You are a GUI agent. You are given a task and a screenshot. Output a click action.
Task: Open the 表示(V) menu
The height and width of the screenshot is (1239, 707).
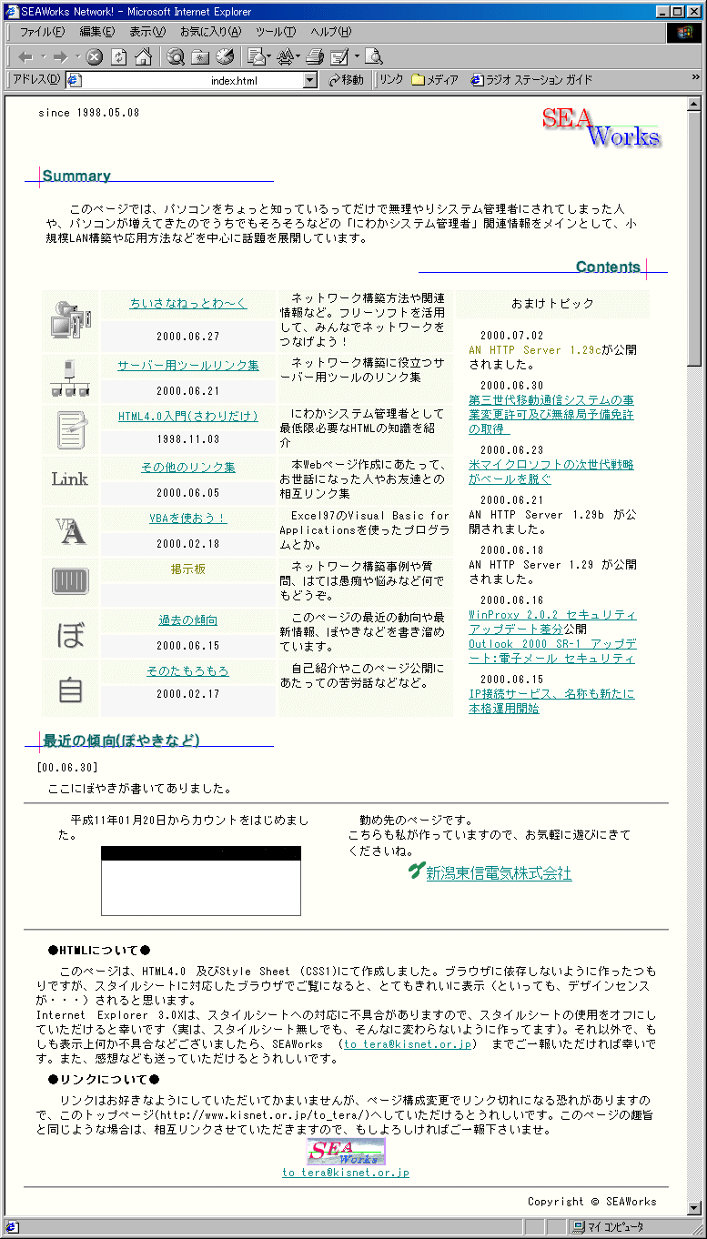147,32
